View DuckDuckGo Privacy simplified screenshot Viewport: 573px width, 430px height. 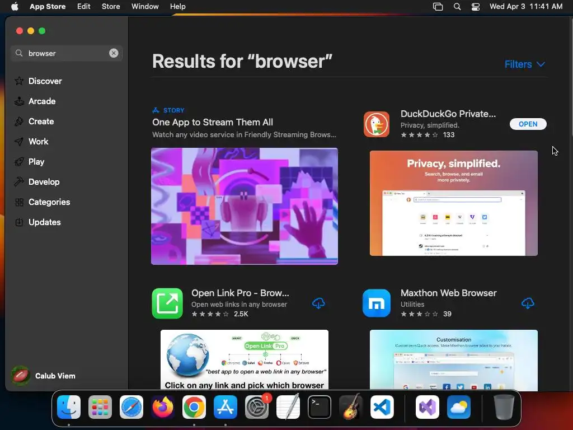453,203
